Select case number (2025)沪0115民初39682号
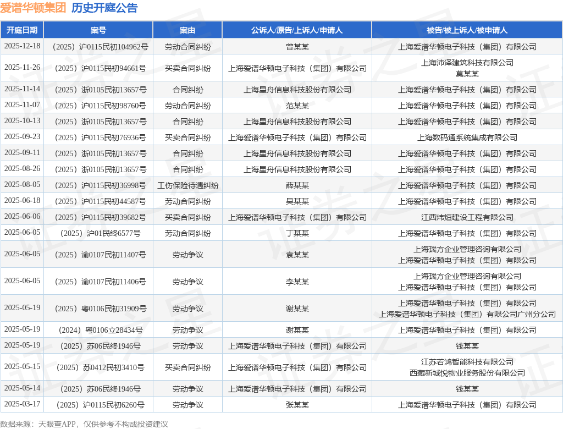 (98, 217)
